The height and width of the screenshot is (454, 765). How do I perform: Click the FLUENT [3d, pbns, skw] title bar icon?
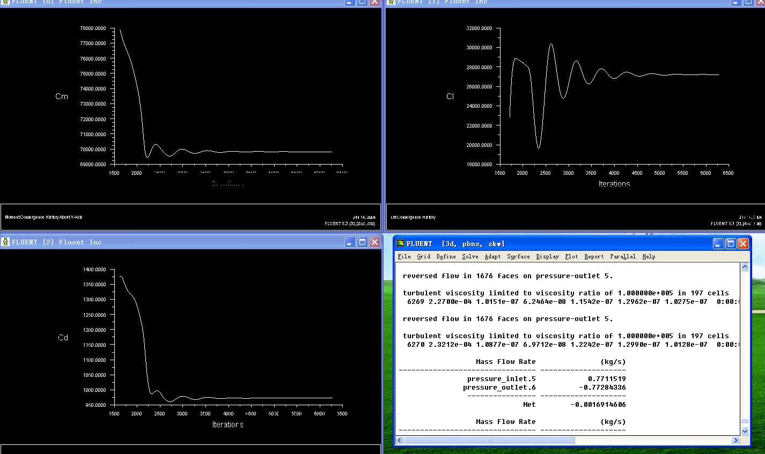point(400,244)
